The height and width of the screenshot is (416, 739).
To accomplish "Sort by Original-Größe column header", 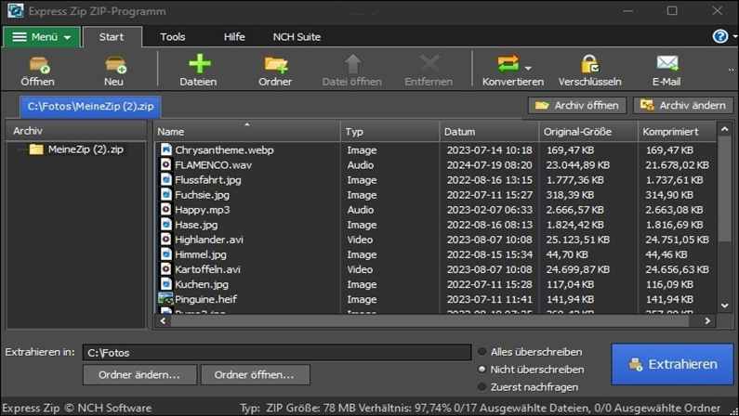I will [x=587, y=131].
